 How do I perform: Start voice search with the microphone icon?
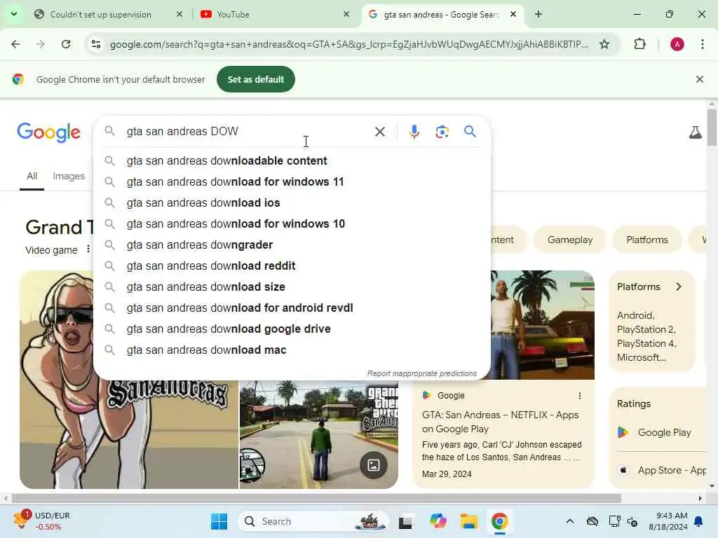click(x=414, y=132)
